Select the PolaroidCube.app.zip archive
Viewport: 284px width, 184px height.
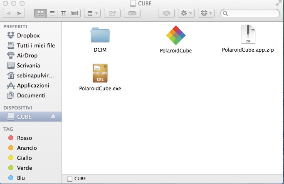(x=247, y=36)
